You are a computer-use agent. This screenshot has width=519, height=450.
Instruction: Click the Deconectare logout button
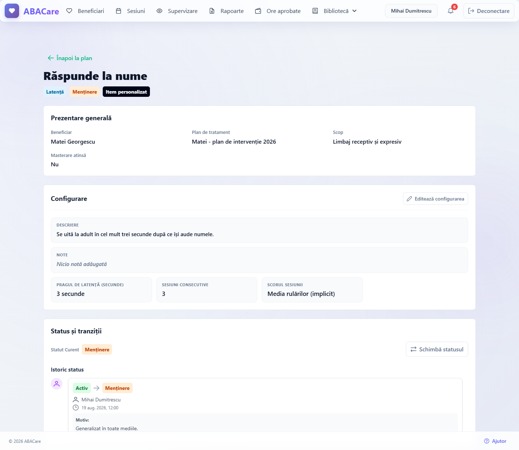tap(489, 11)
